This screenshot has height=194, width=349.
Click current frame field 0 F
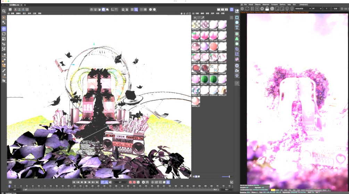121,182
